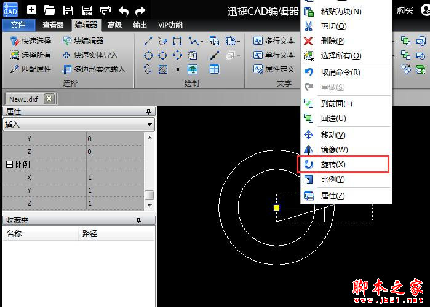
Task: Click the insert block window icon
Action: click(x=214, y=41)
